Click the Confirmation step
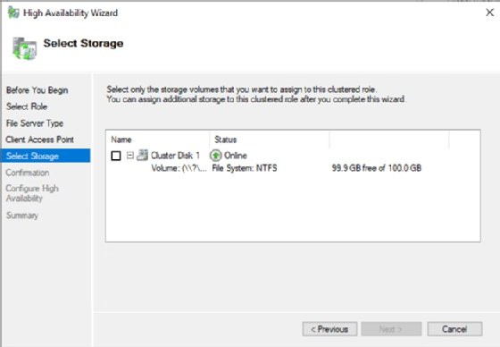The width and height of the screenshot is (500, 347). 28,173
